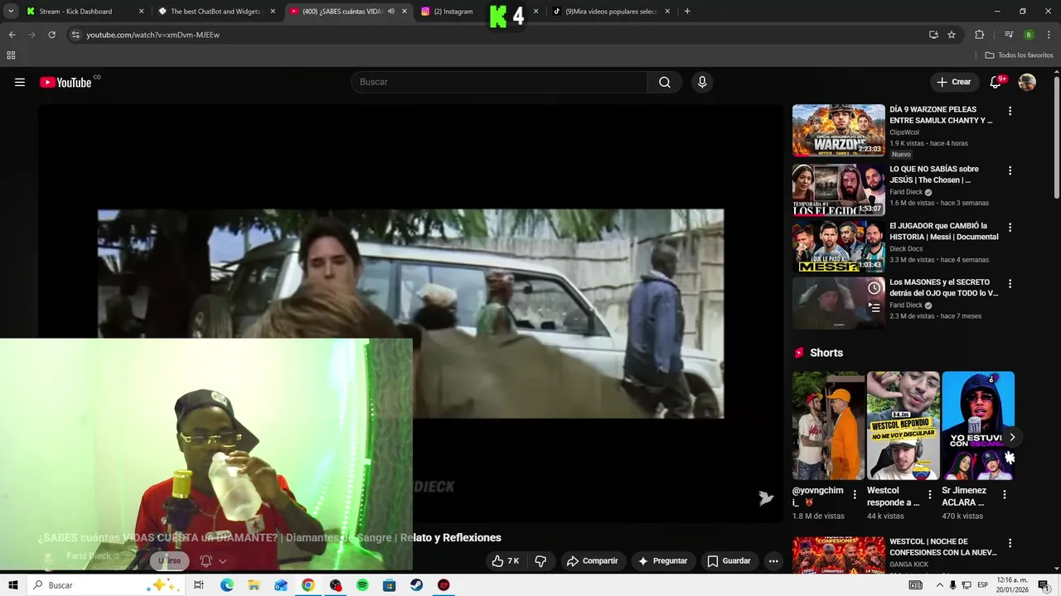Image resolution: width=1061 pixels, height=596 pixels.
Task: Go back in browser history
Action: click(x=12, y=35)
